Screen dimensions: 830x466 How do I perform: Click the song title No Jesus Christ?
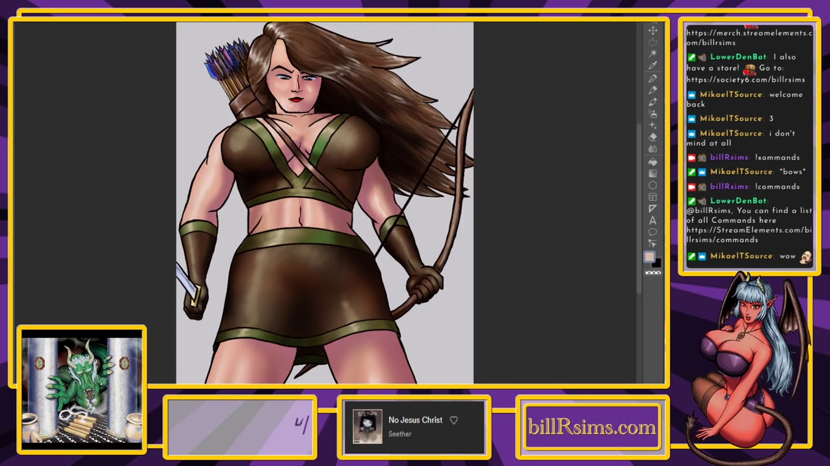tap(416, 420)
